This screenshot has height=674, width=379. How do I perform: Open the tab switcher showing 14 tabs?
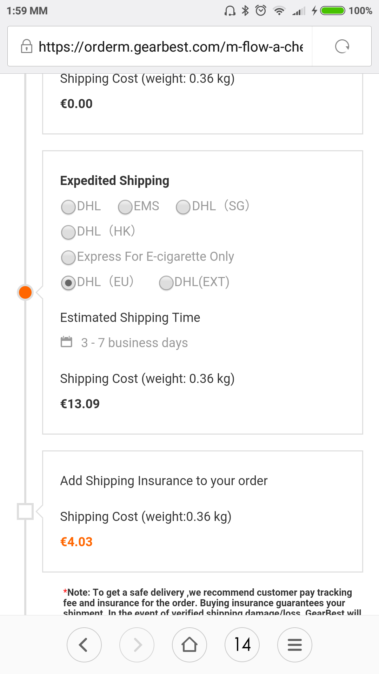point(242,645)
